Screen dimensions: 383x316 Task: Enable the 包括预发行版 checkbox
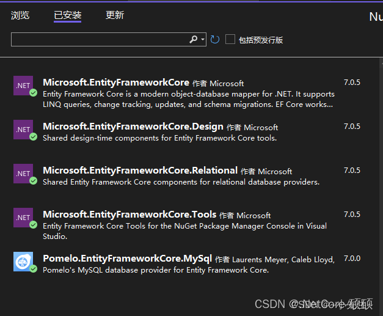tap(230, 39)
